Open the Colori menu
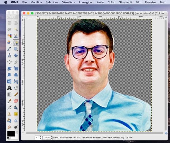Image resolution: width=170 pixels, height=143 pixels. point(111,2)
